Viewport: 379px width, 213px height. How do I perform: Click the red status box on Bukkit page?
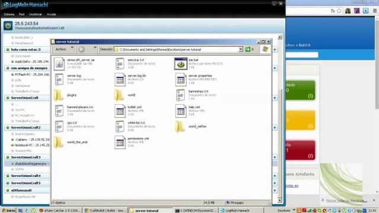pos(300,150)
